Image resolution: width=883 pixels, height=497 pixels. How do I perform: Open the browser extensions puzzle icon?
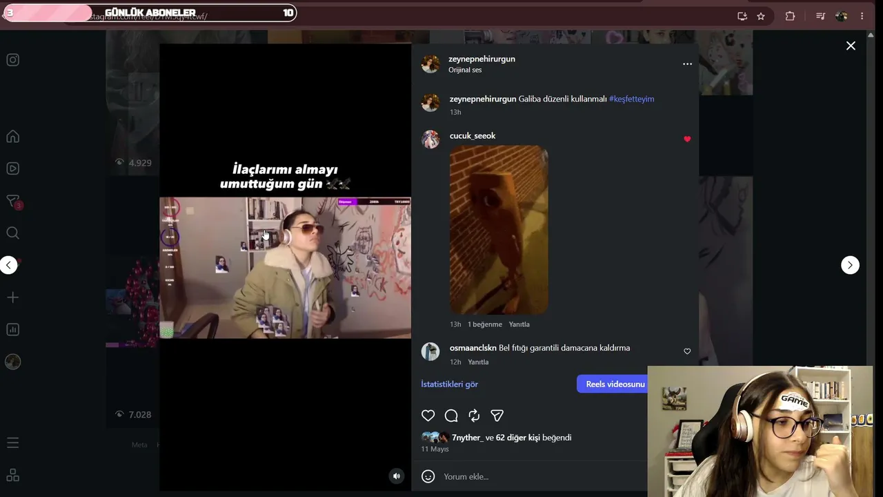[x=790, y=16]
